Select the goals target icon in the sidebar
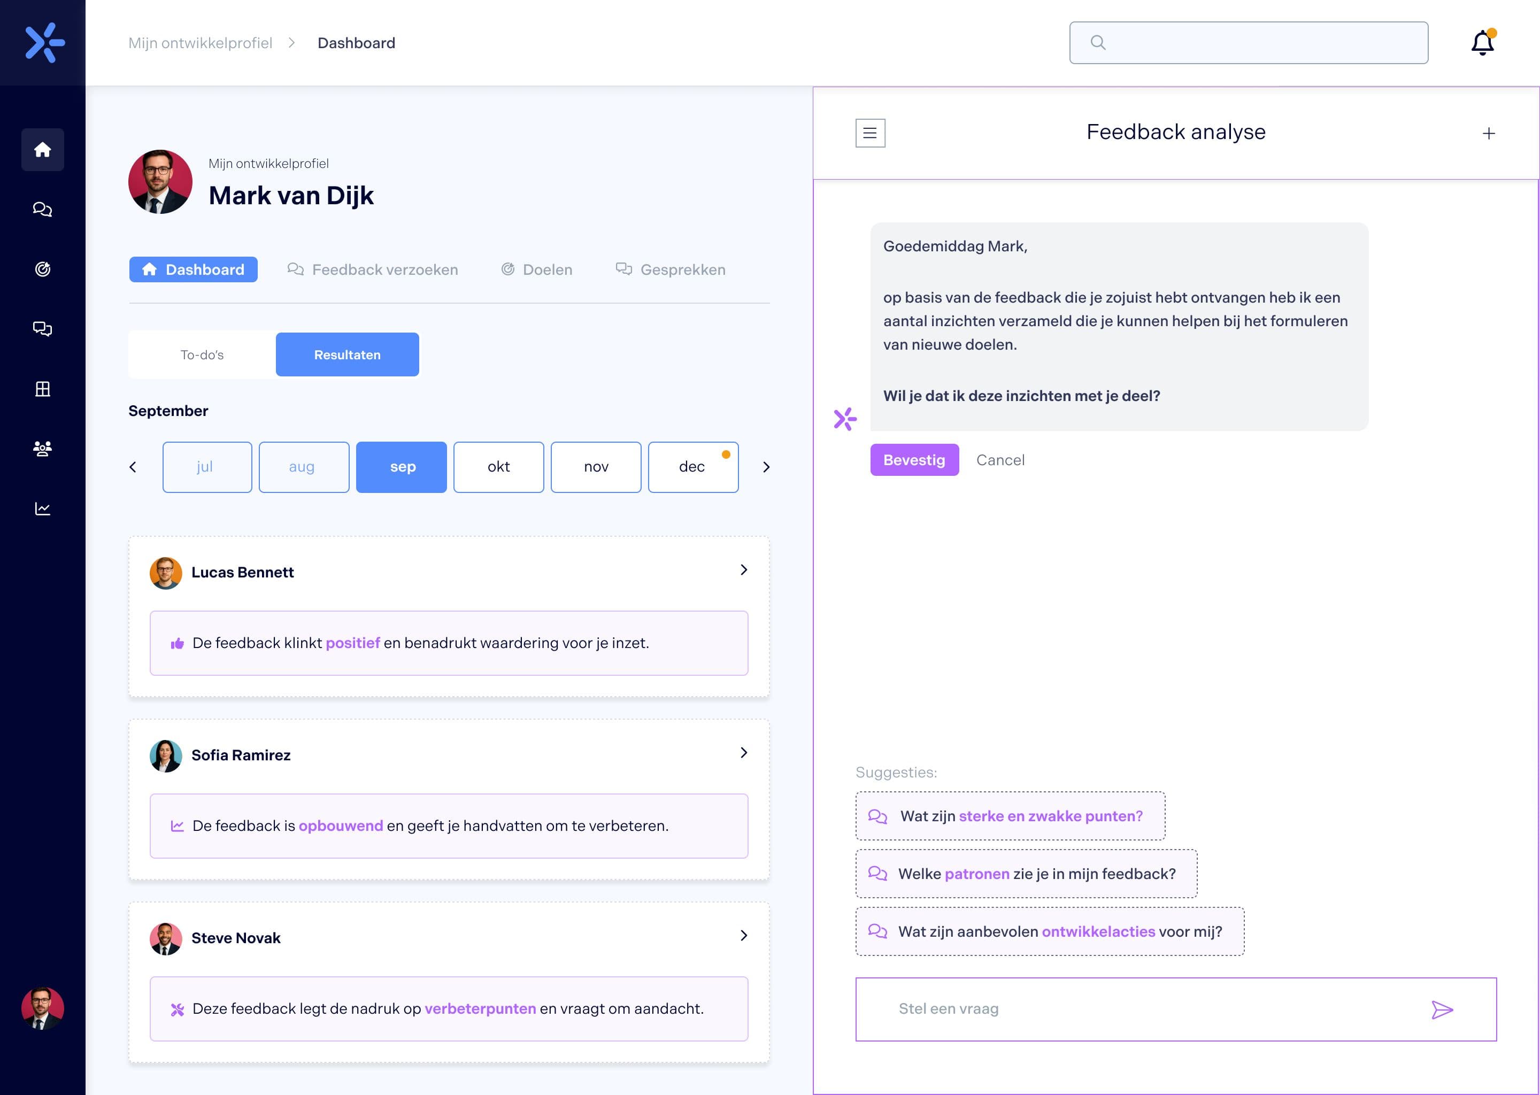This screenshot has height=1095, width=1540. click(42, 268)
